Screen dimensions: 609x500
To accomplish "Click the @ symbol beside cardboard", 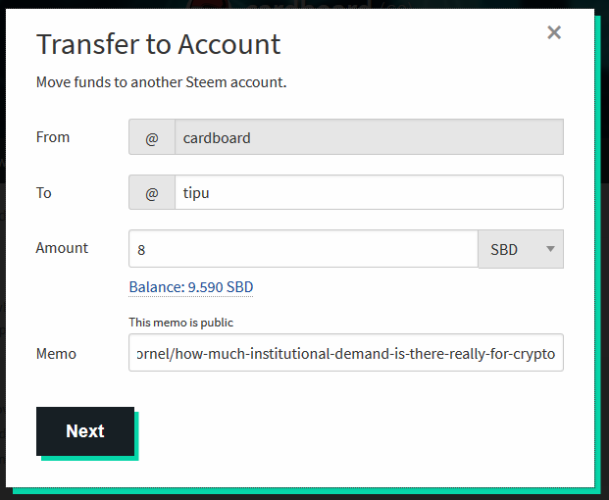I will [x=152, y=137].
